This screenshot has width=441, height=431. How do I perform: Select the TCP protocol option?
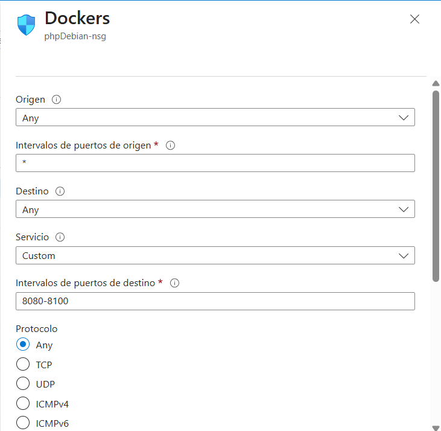tap(23, 364)
